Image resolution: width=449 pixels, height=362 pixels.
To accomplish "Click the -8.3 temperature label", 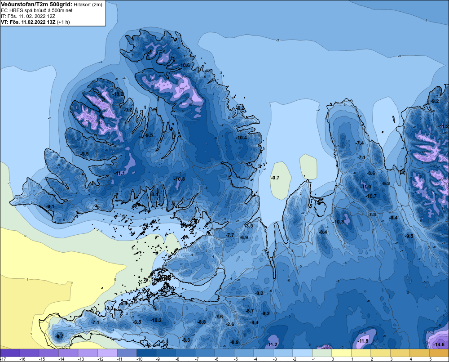I will [186, 340].
